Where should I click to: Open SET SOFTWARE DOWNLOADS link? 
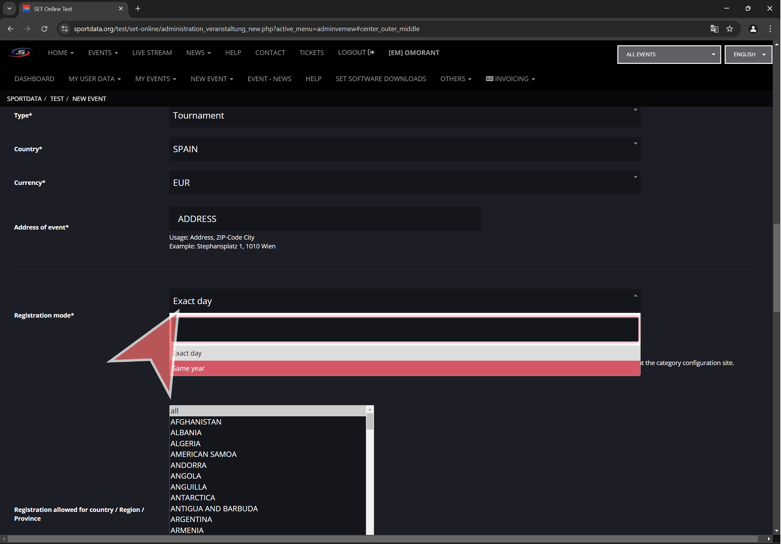[x=380, y=79]
